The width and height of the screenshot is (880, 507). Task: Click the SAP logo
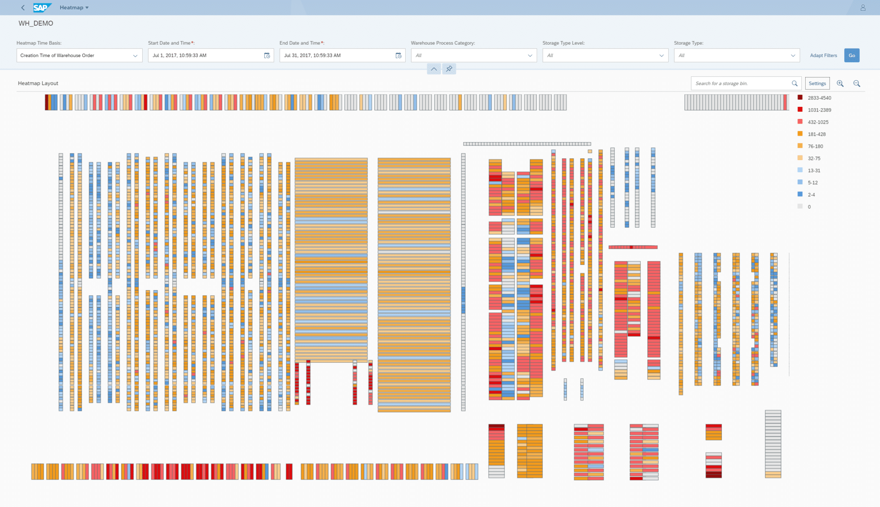click(42, 8)
